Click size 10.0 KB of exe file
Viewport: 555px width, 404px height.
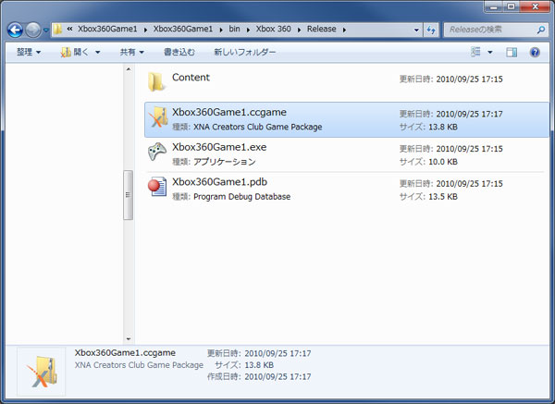[443, 162]
